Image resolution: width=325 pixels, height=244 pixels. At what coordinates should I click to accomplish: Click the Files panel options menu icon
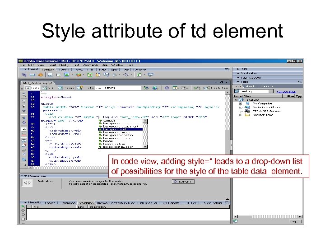pyautogui.click(x=300, y=82)
